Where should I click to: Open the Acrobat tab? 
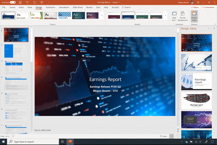click(x=115, y=7)
